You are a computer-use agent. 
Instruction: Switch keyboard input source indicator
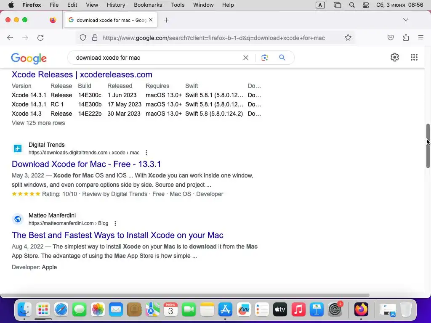tap(320, 5)
